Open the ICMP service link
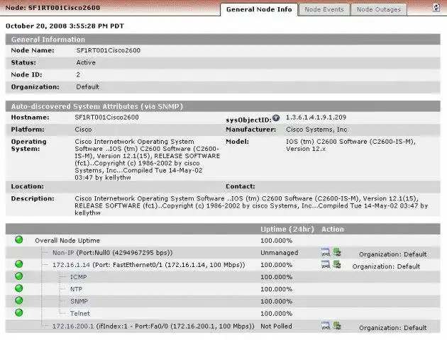The image size is (447, 340). point(78,277)
